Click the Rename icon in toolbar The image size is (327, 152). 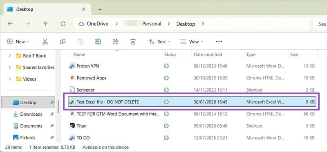[x=98, y=42]
